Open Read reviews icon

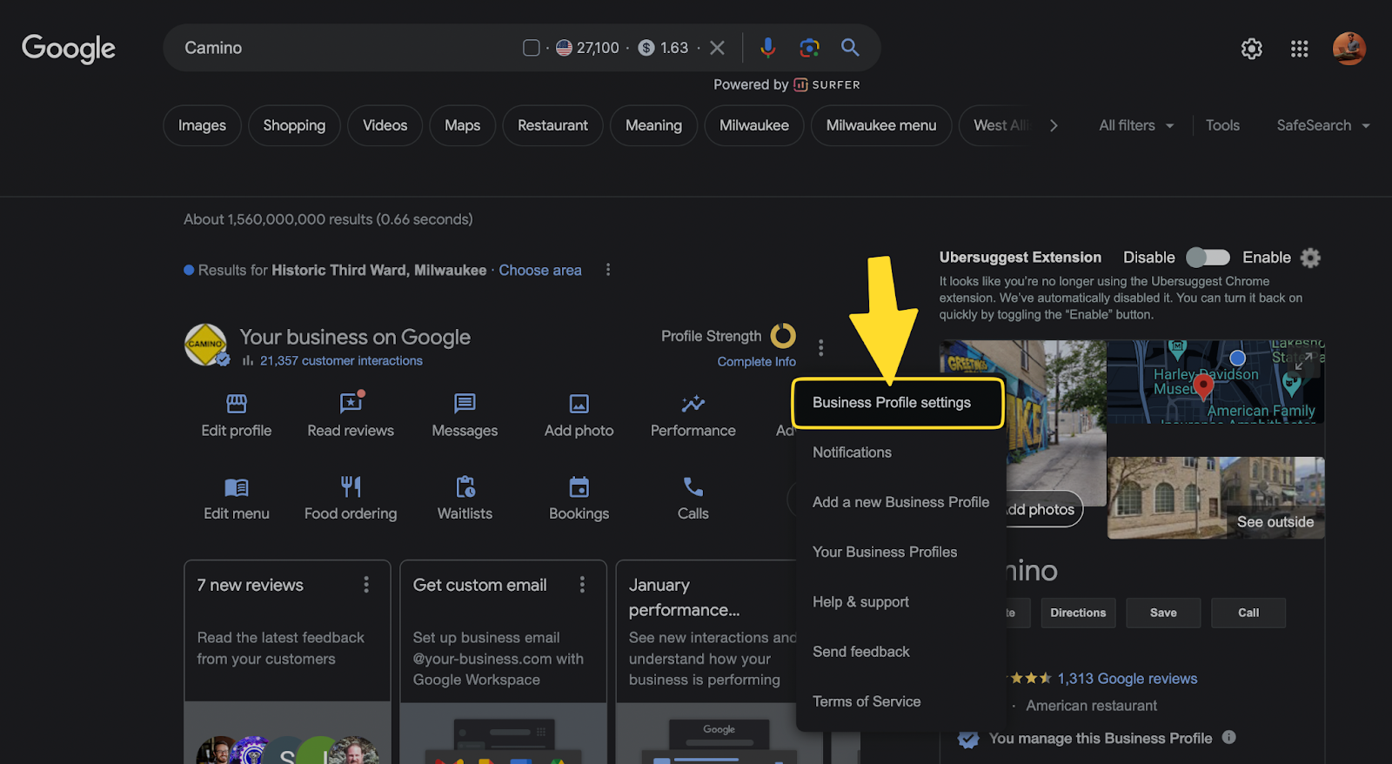click(351, 403)
